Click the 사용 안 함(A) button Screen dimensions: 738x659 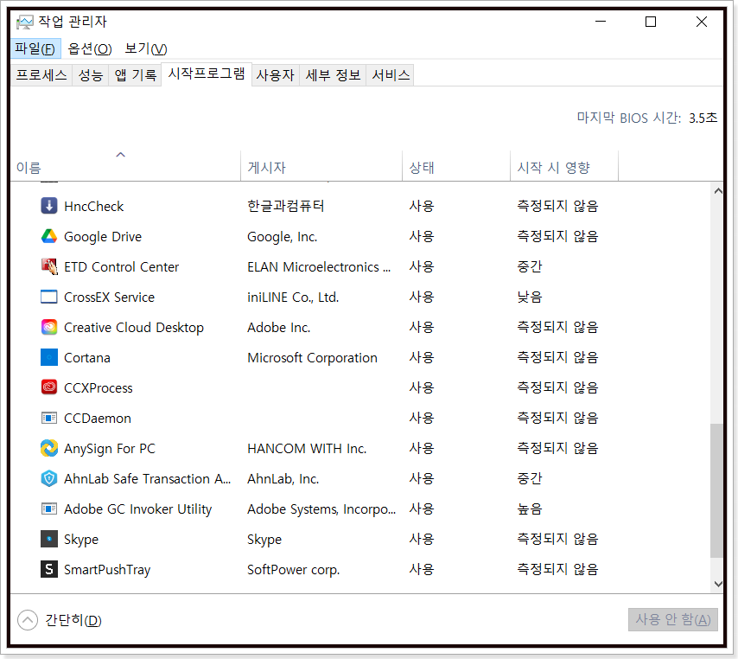(x=672, y=619)
